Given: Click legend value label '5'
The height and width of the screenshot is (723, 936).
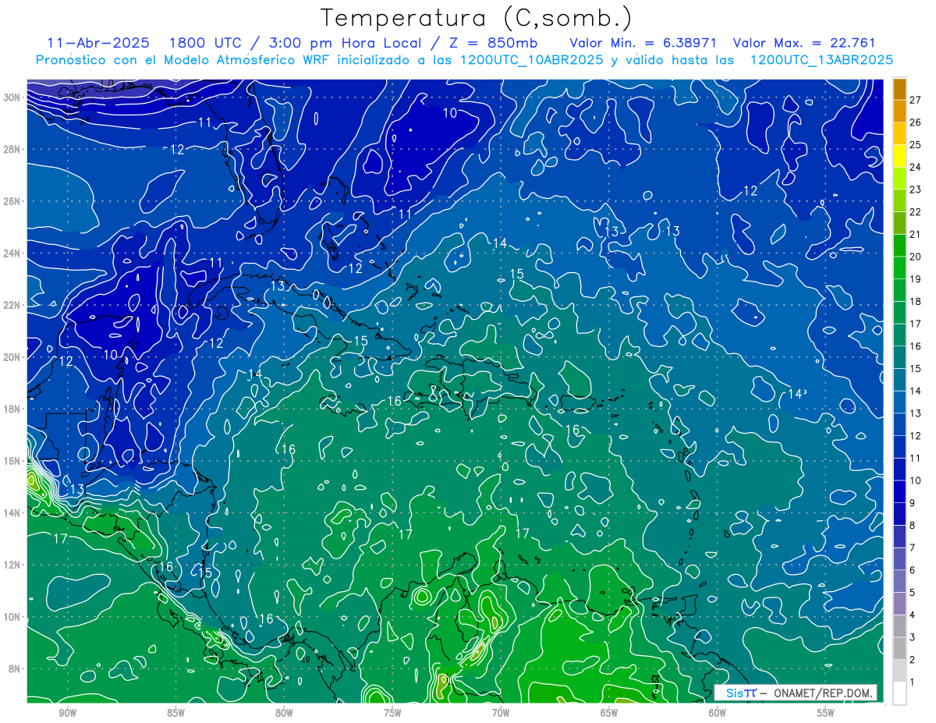Looking at the screenshot, I should (x=913, y=593).
